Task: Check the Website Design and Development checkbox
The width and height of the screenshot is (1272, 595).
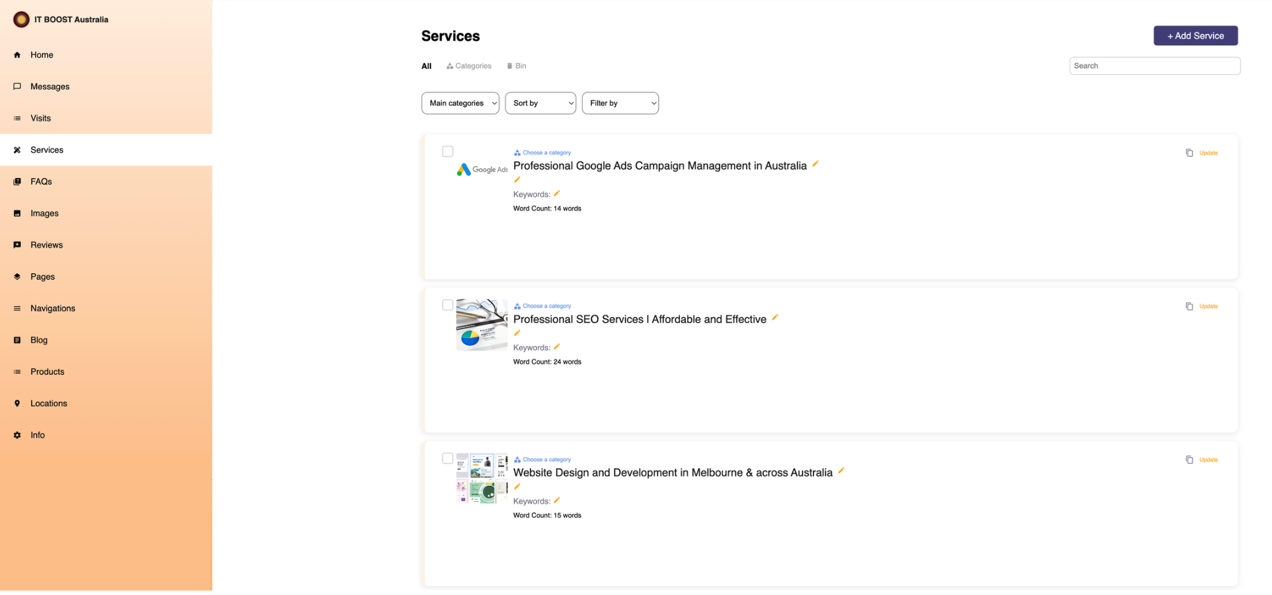Action: (x=447, y=458)
